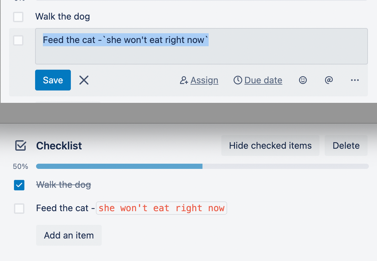Add an item to the checklist
The image size is (377, 261).
click(69, 235)
